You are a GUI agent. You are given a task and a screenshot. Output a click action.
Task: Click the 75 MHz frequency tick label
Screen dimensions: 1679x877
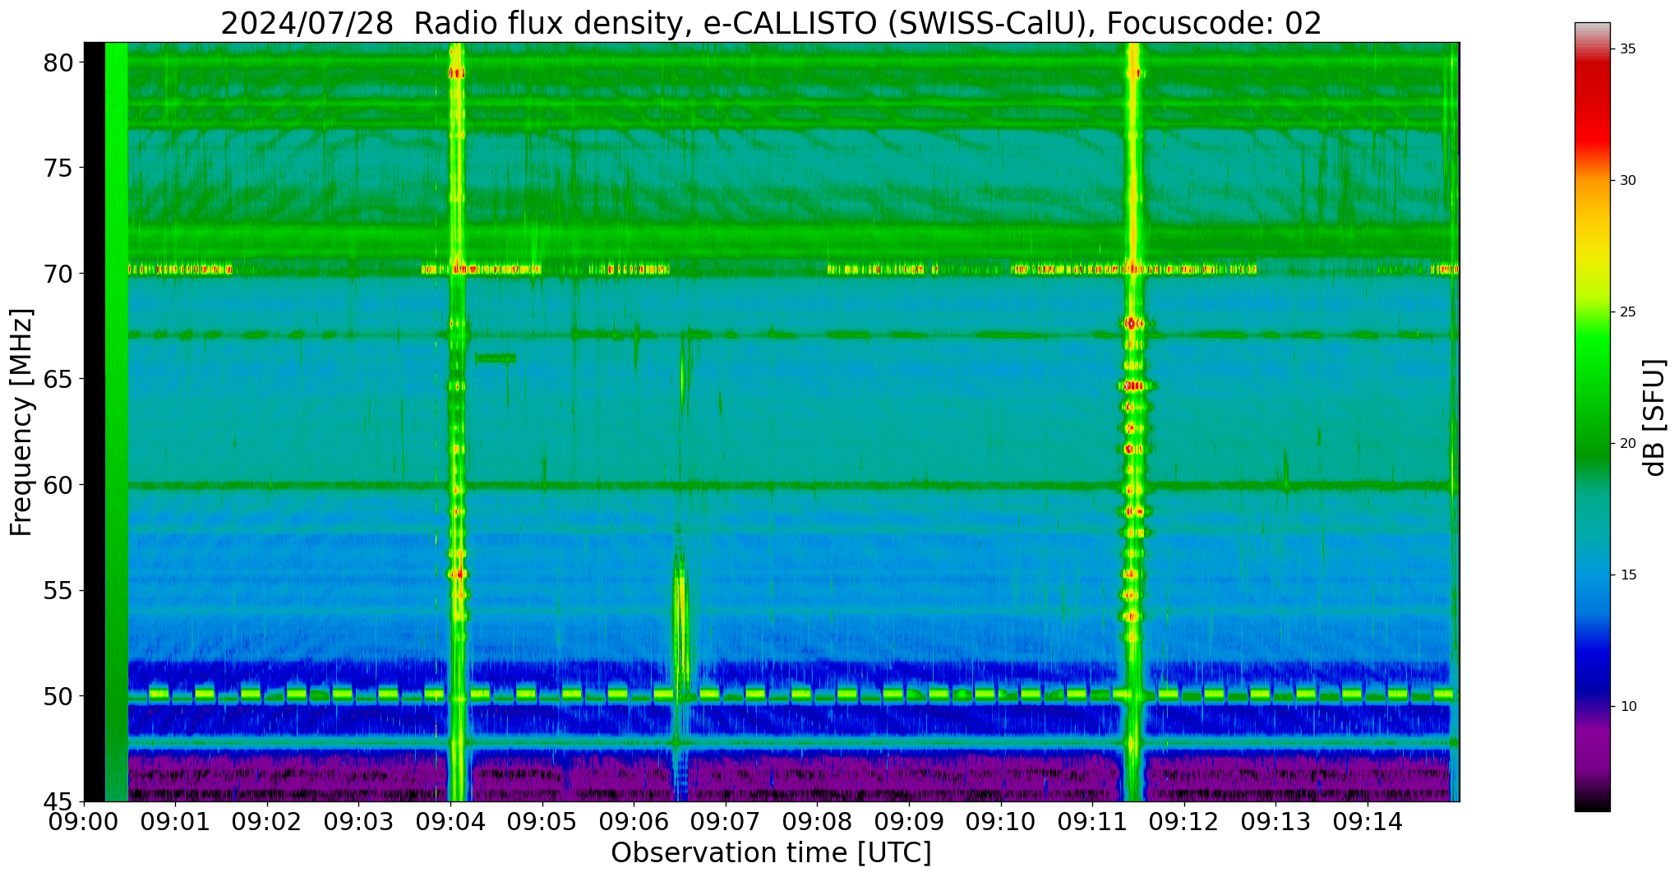point(58,168)
